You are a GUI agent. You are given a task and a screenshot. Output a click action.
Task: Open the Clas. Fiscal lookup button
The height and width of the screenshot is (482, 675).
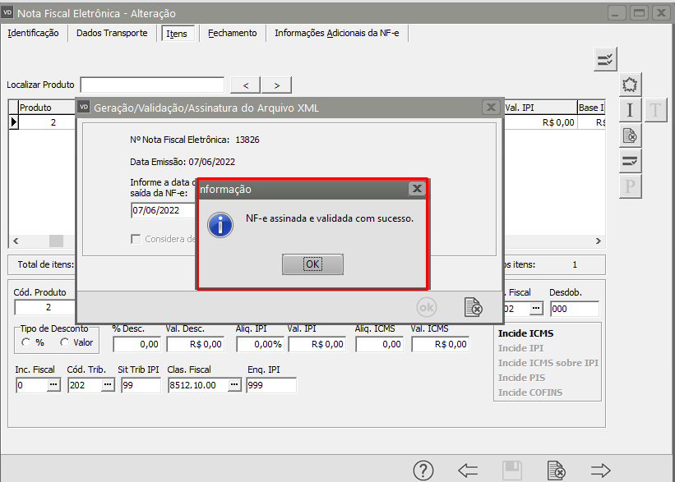click(234, 385)
